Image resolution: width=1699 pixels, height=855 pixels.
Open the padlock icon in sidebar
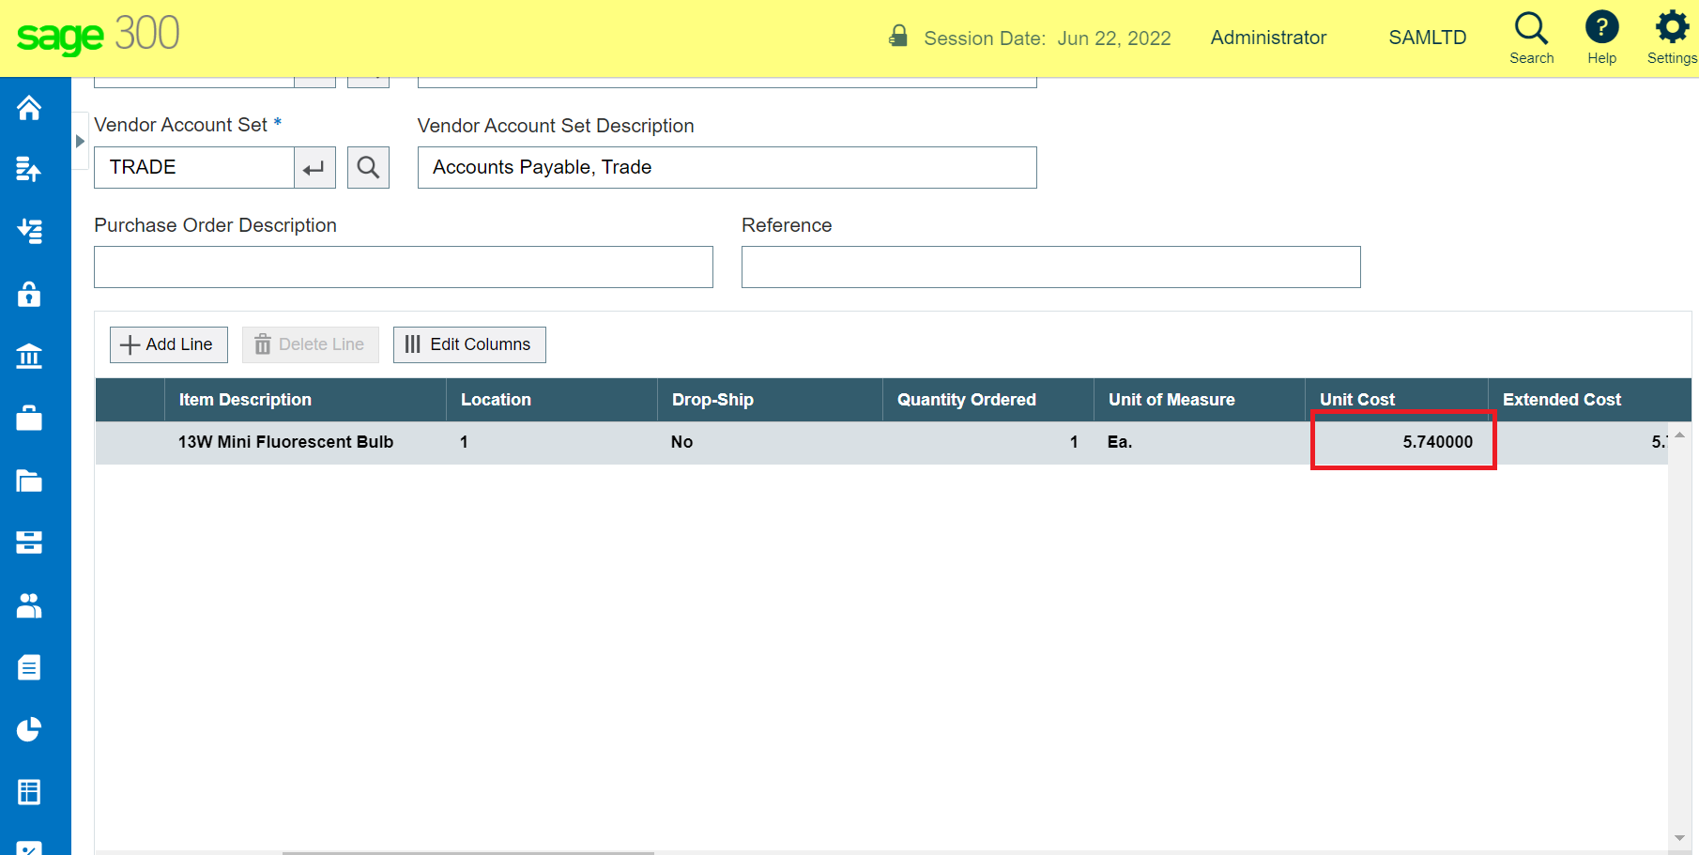pos(29,295)
